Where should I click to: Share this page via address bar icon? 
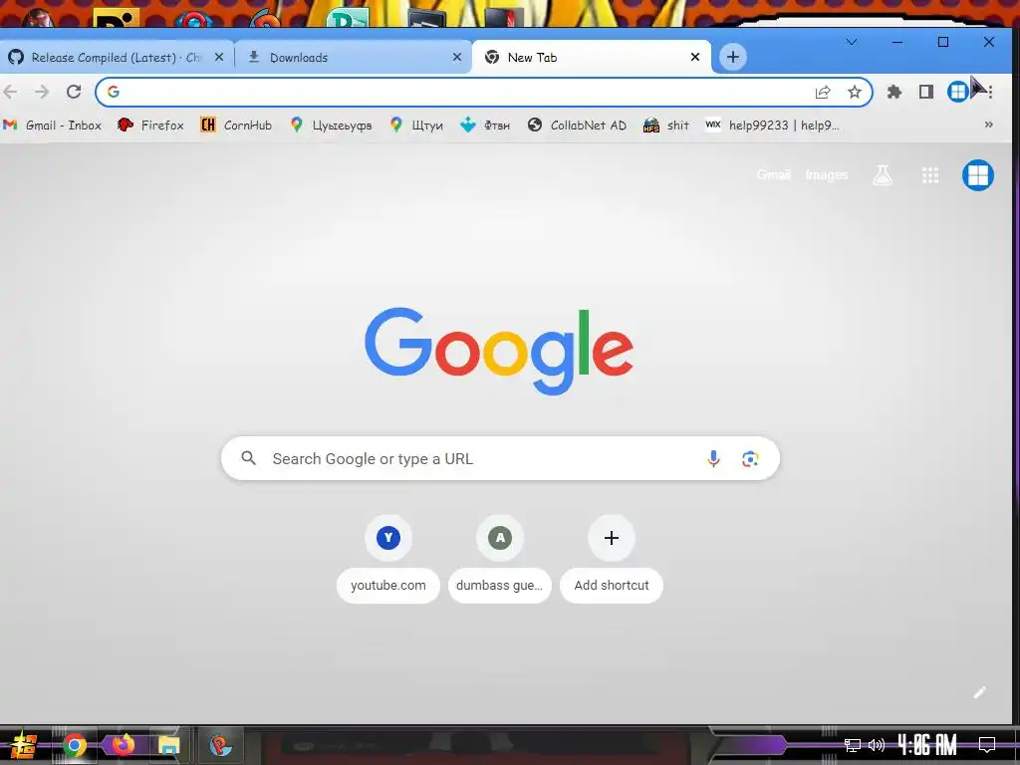(823, 92)
